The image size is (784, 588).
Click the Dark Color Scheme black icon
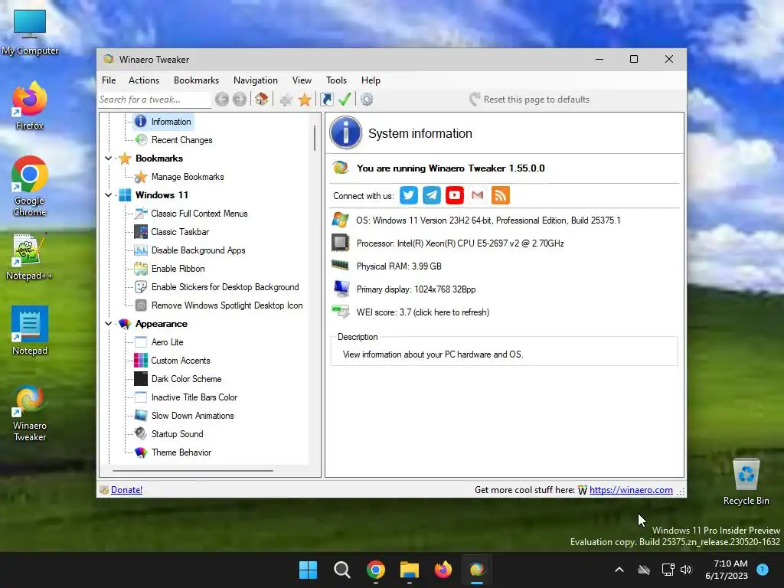point(141,378)
